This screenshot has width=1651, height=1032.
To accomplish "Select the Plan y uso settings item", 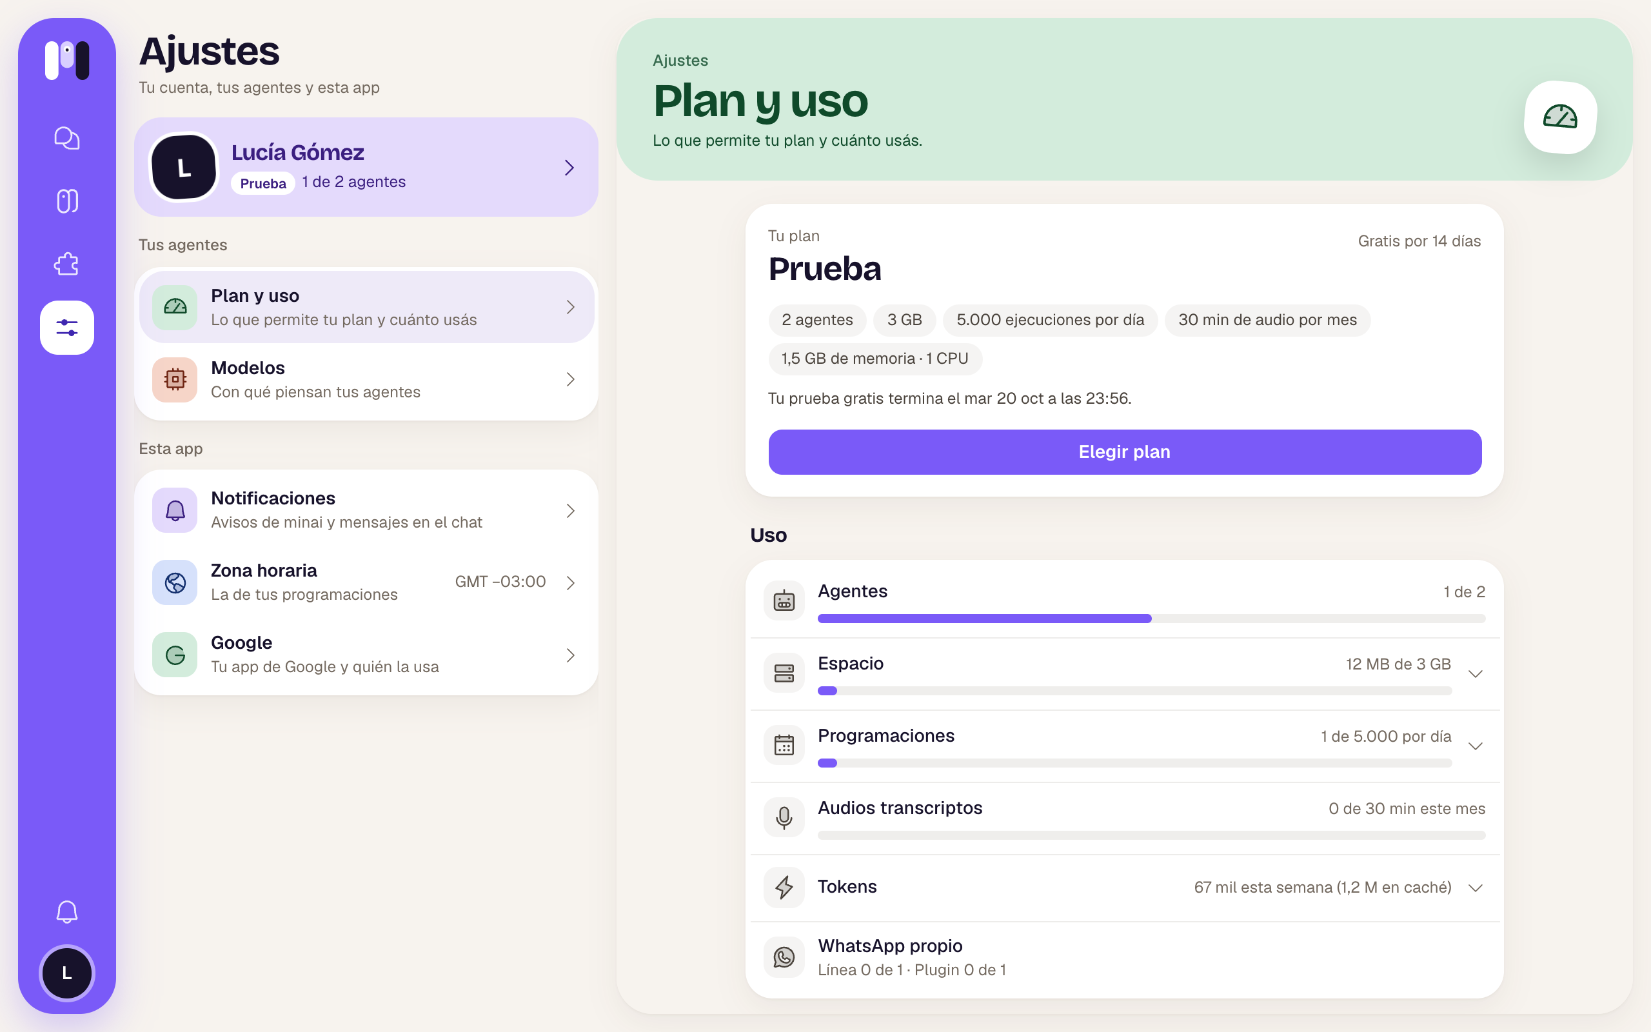I will tap(366, 307).
